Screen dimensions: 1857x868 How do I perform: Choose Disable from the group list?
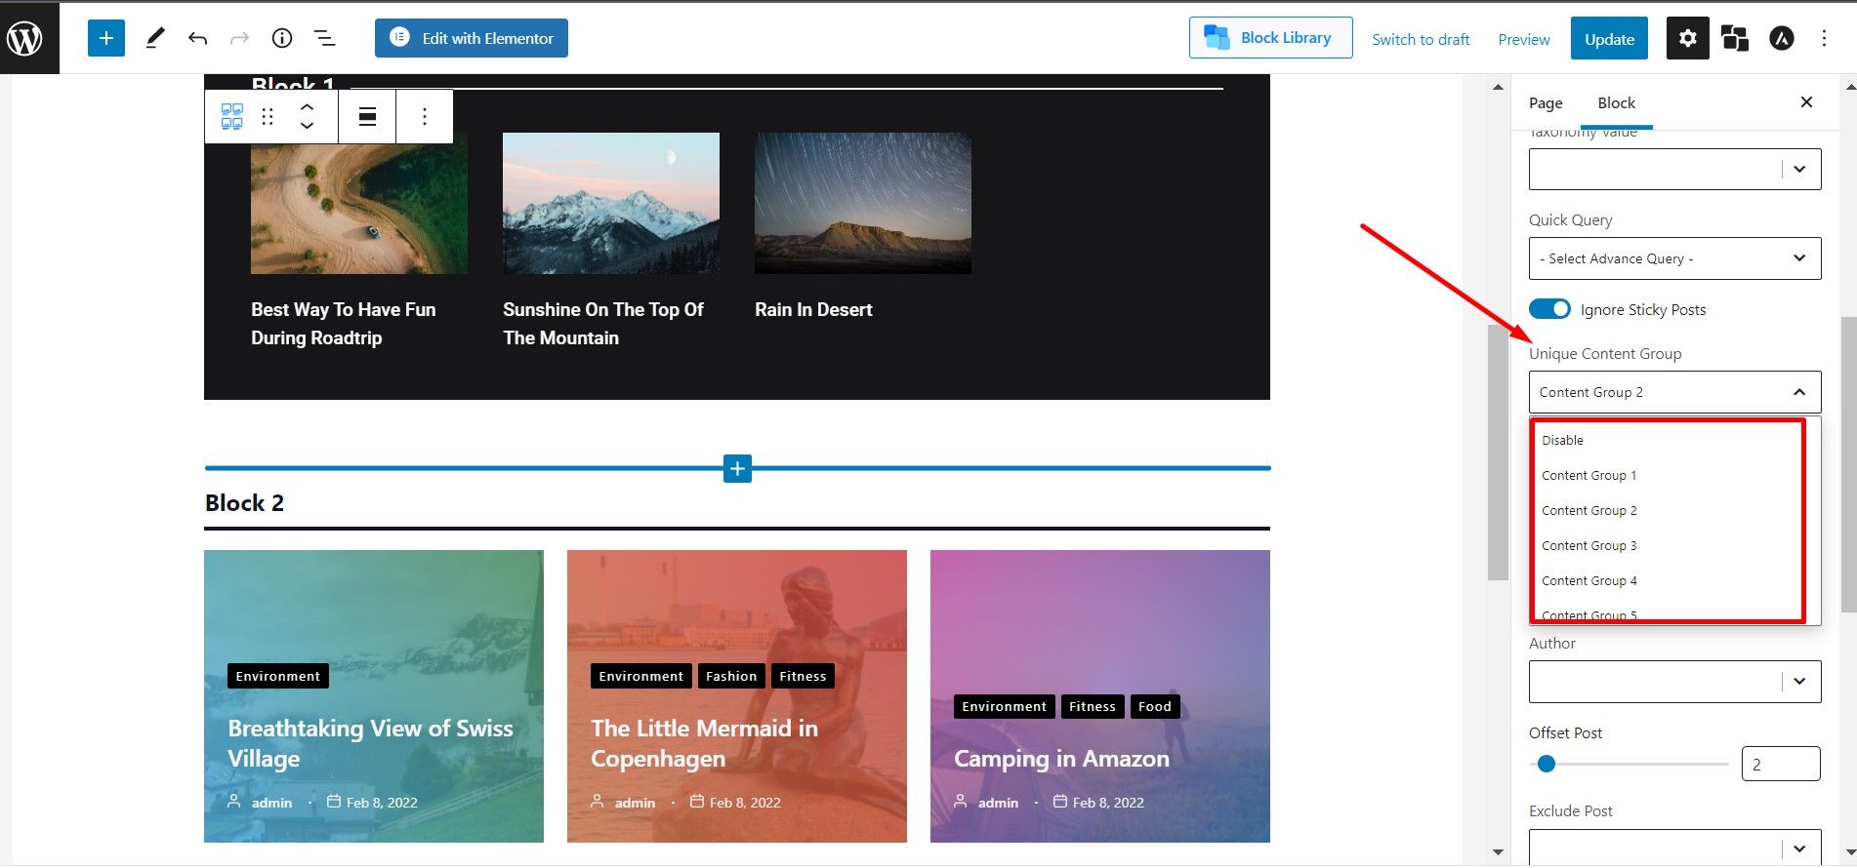click(1562, 441)
